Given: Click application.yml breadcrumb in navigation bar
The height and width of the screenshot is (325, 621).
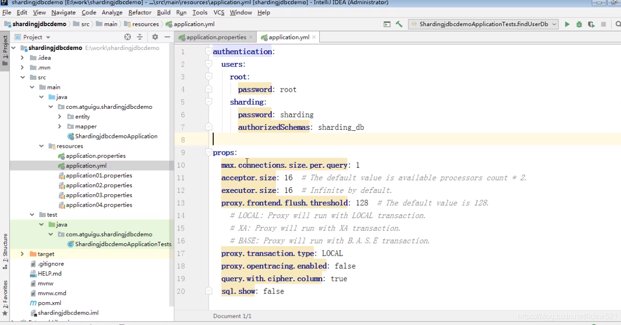Looking at the screenshot, I should pyautogui.click(x=194, y=24).
